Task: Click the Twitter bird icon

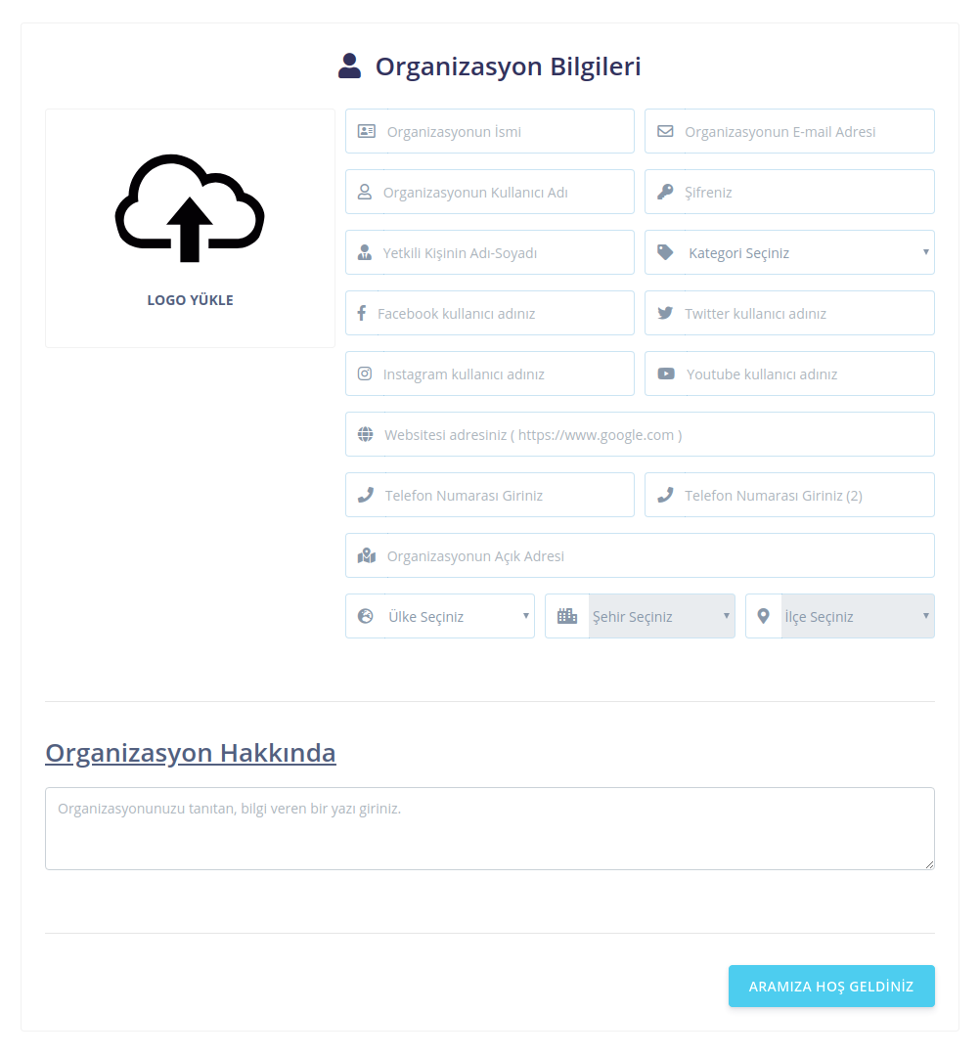Action: click(665, 314)
